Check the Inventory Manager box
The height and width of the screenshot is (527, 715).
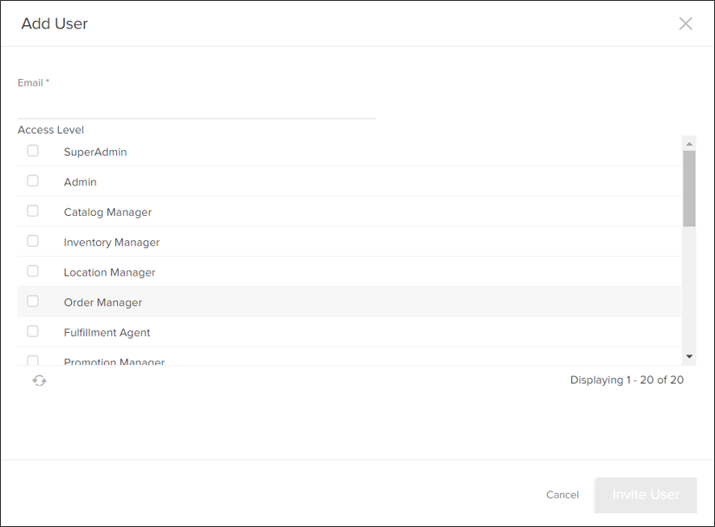[x=32, y=240]
